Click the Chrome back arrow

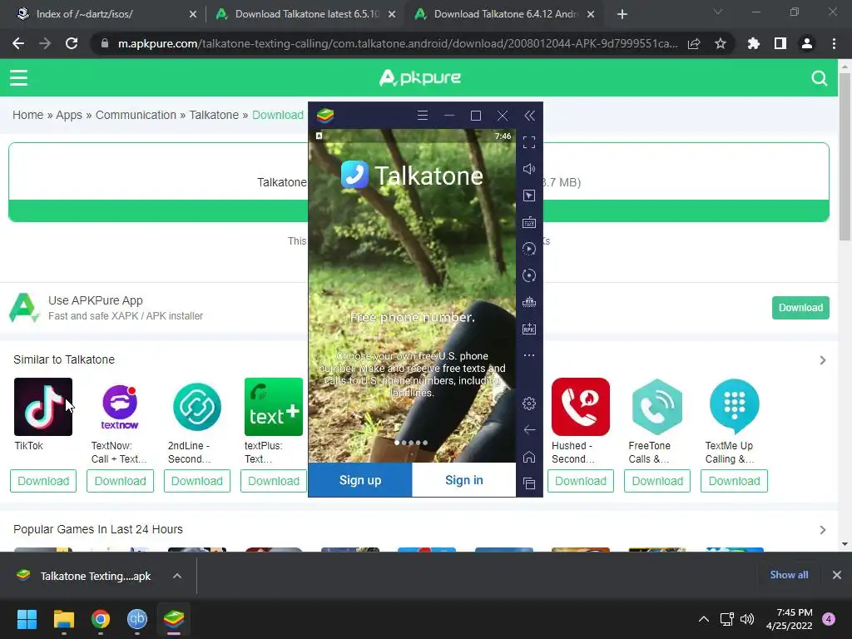point(18,43)
